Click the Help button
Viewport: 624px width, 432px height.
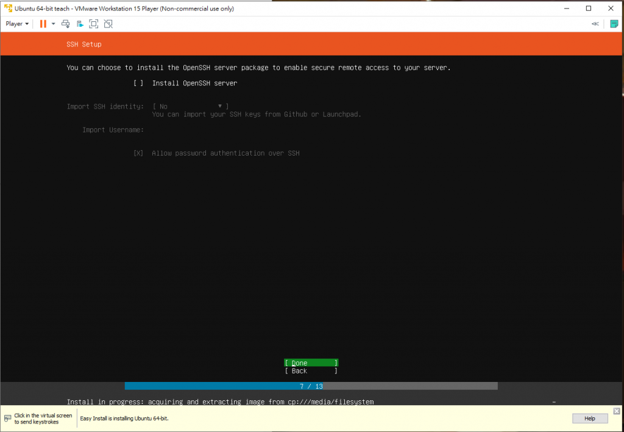tap(590, 419)
